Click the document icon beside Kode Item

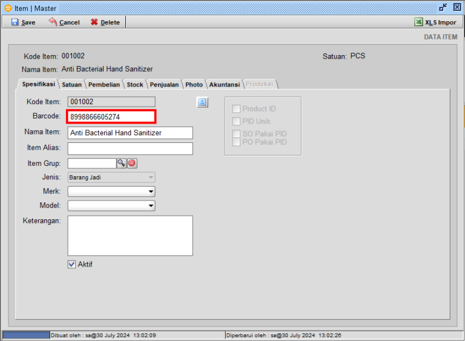pos(202,102)
